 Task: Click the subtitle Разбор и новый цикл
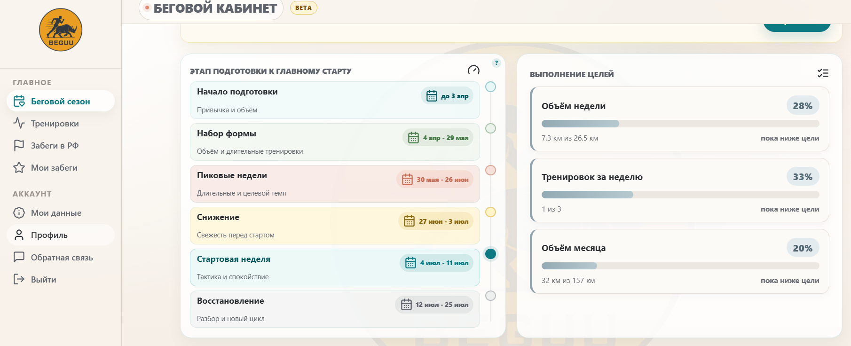(231, 319)
